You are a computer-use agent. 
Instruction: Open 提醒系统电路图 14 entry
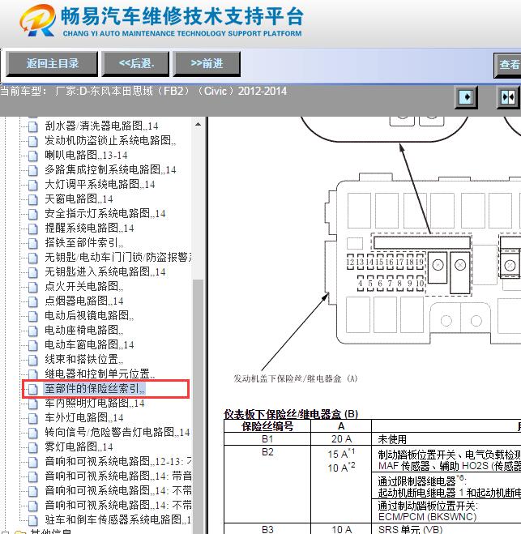89,229
